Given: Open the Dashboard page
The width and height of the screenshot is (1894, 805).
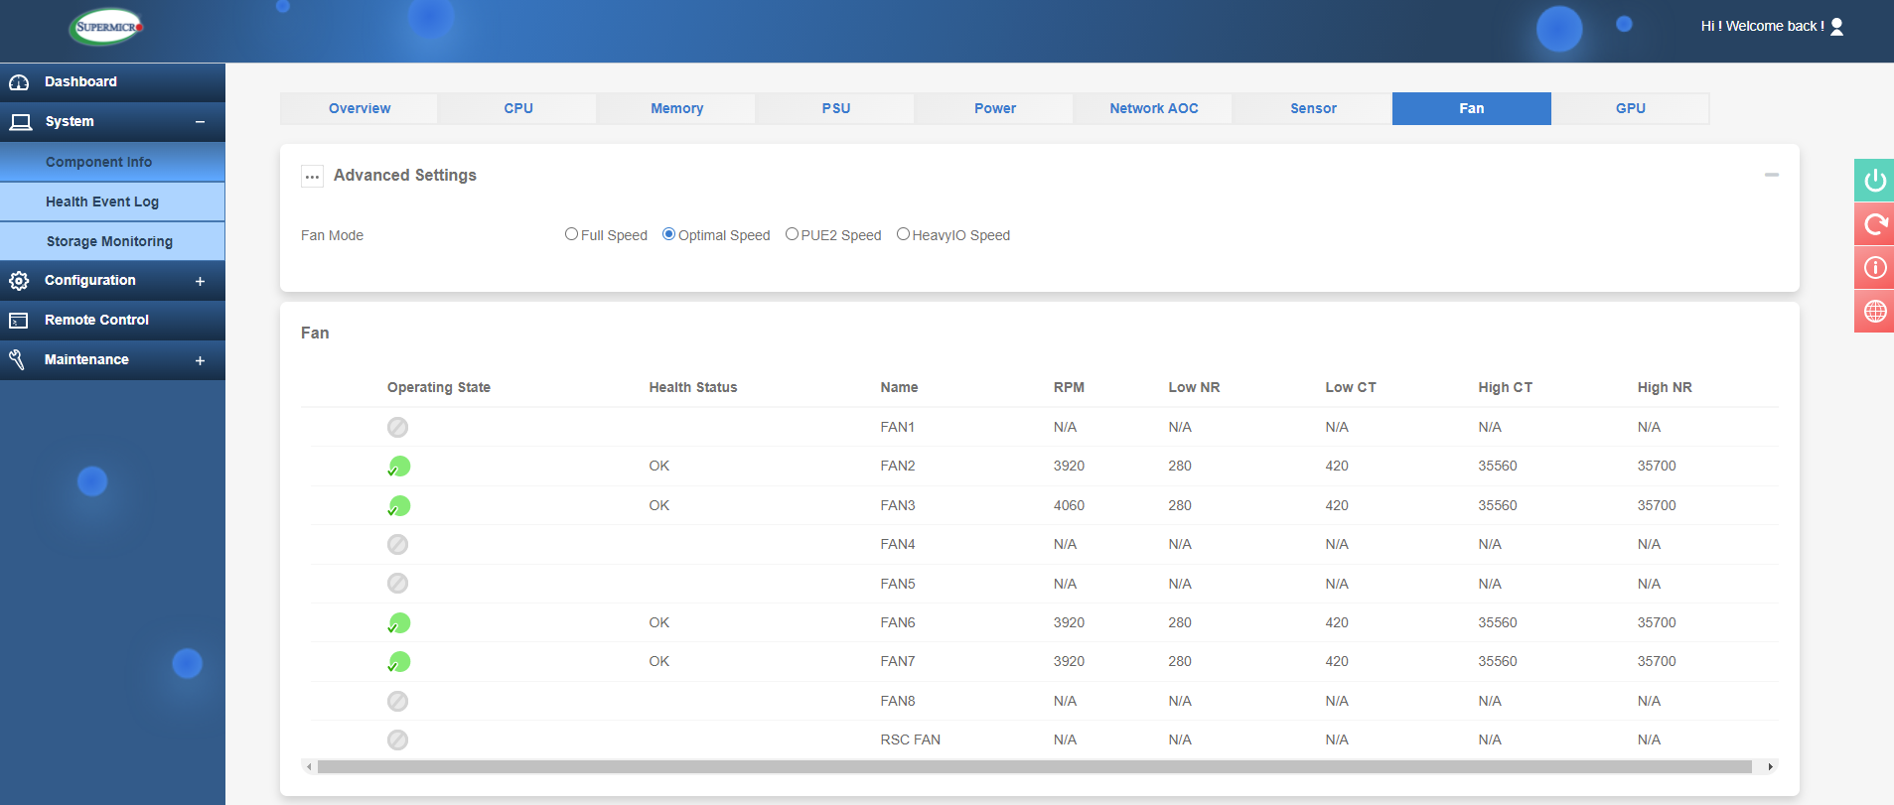Looking at the screenshot, I should coord(80,81).
